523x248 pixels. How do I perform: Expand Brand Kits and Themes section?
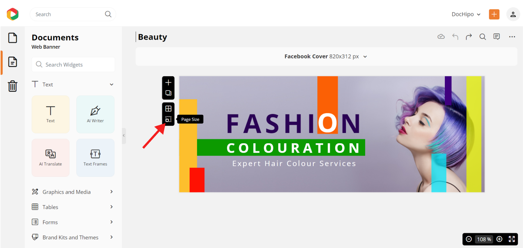click(73, 237)
